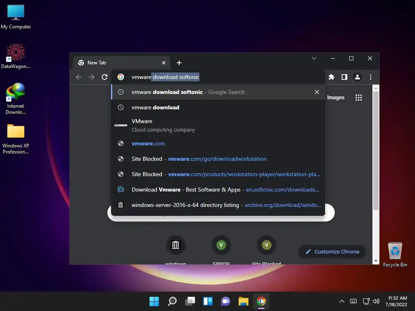Select Windows XP Professional folder
This screenshot has width=415, height=311.
click(x=16, y=139)
